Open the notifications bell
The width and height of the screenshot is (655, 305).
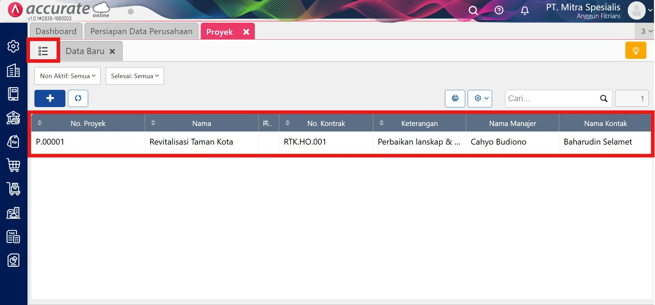point(524,11)
